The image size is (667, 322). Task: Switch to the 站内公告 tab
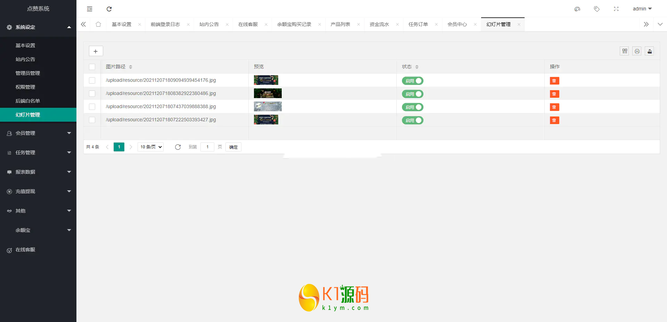[x=209, y=24]
